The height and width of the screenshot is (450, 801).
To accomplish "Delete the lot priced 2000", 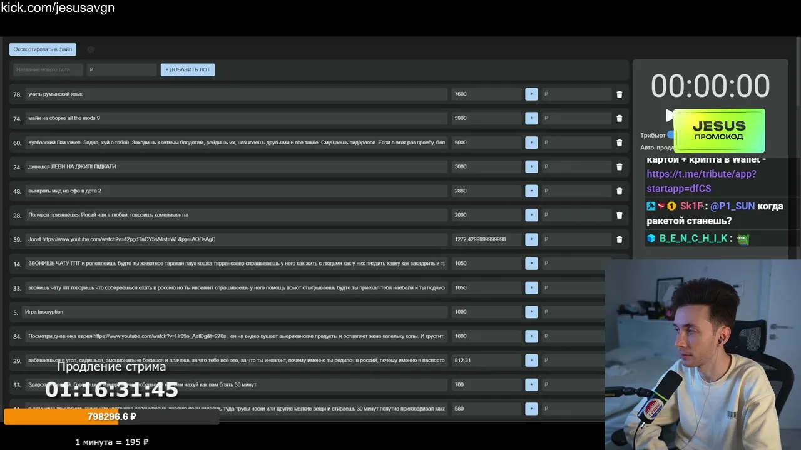I will [x=620, y=215].
